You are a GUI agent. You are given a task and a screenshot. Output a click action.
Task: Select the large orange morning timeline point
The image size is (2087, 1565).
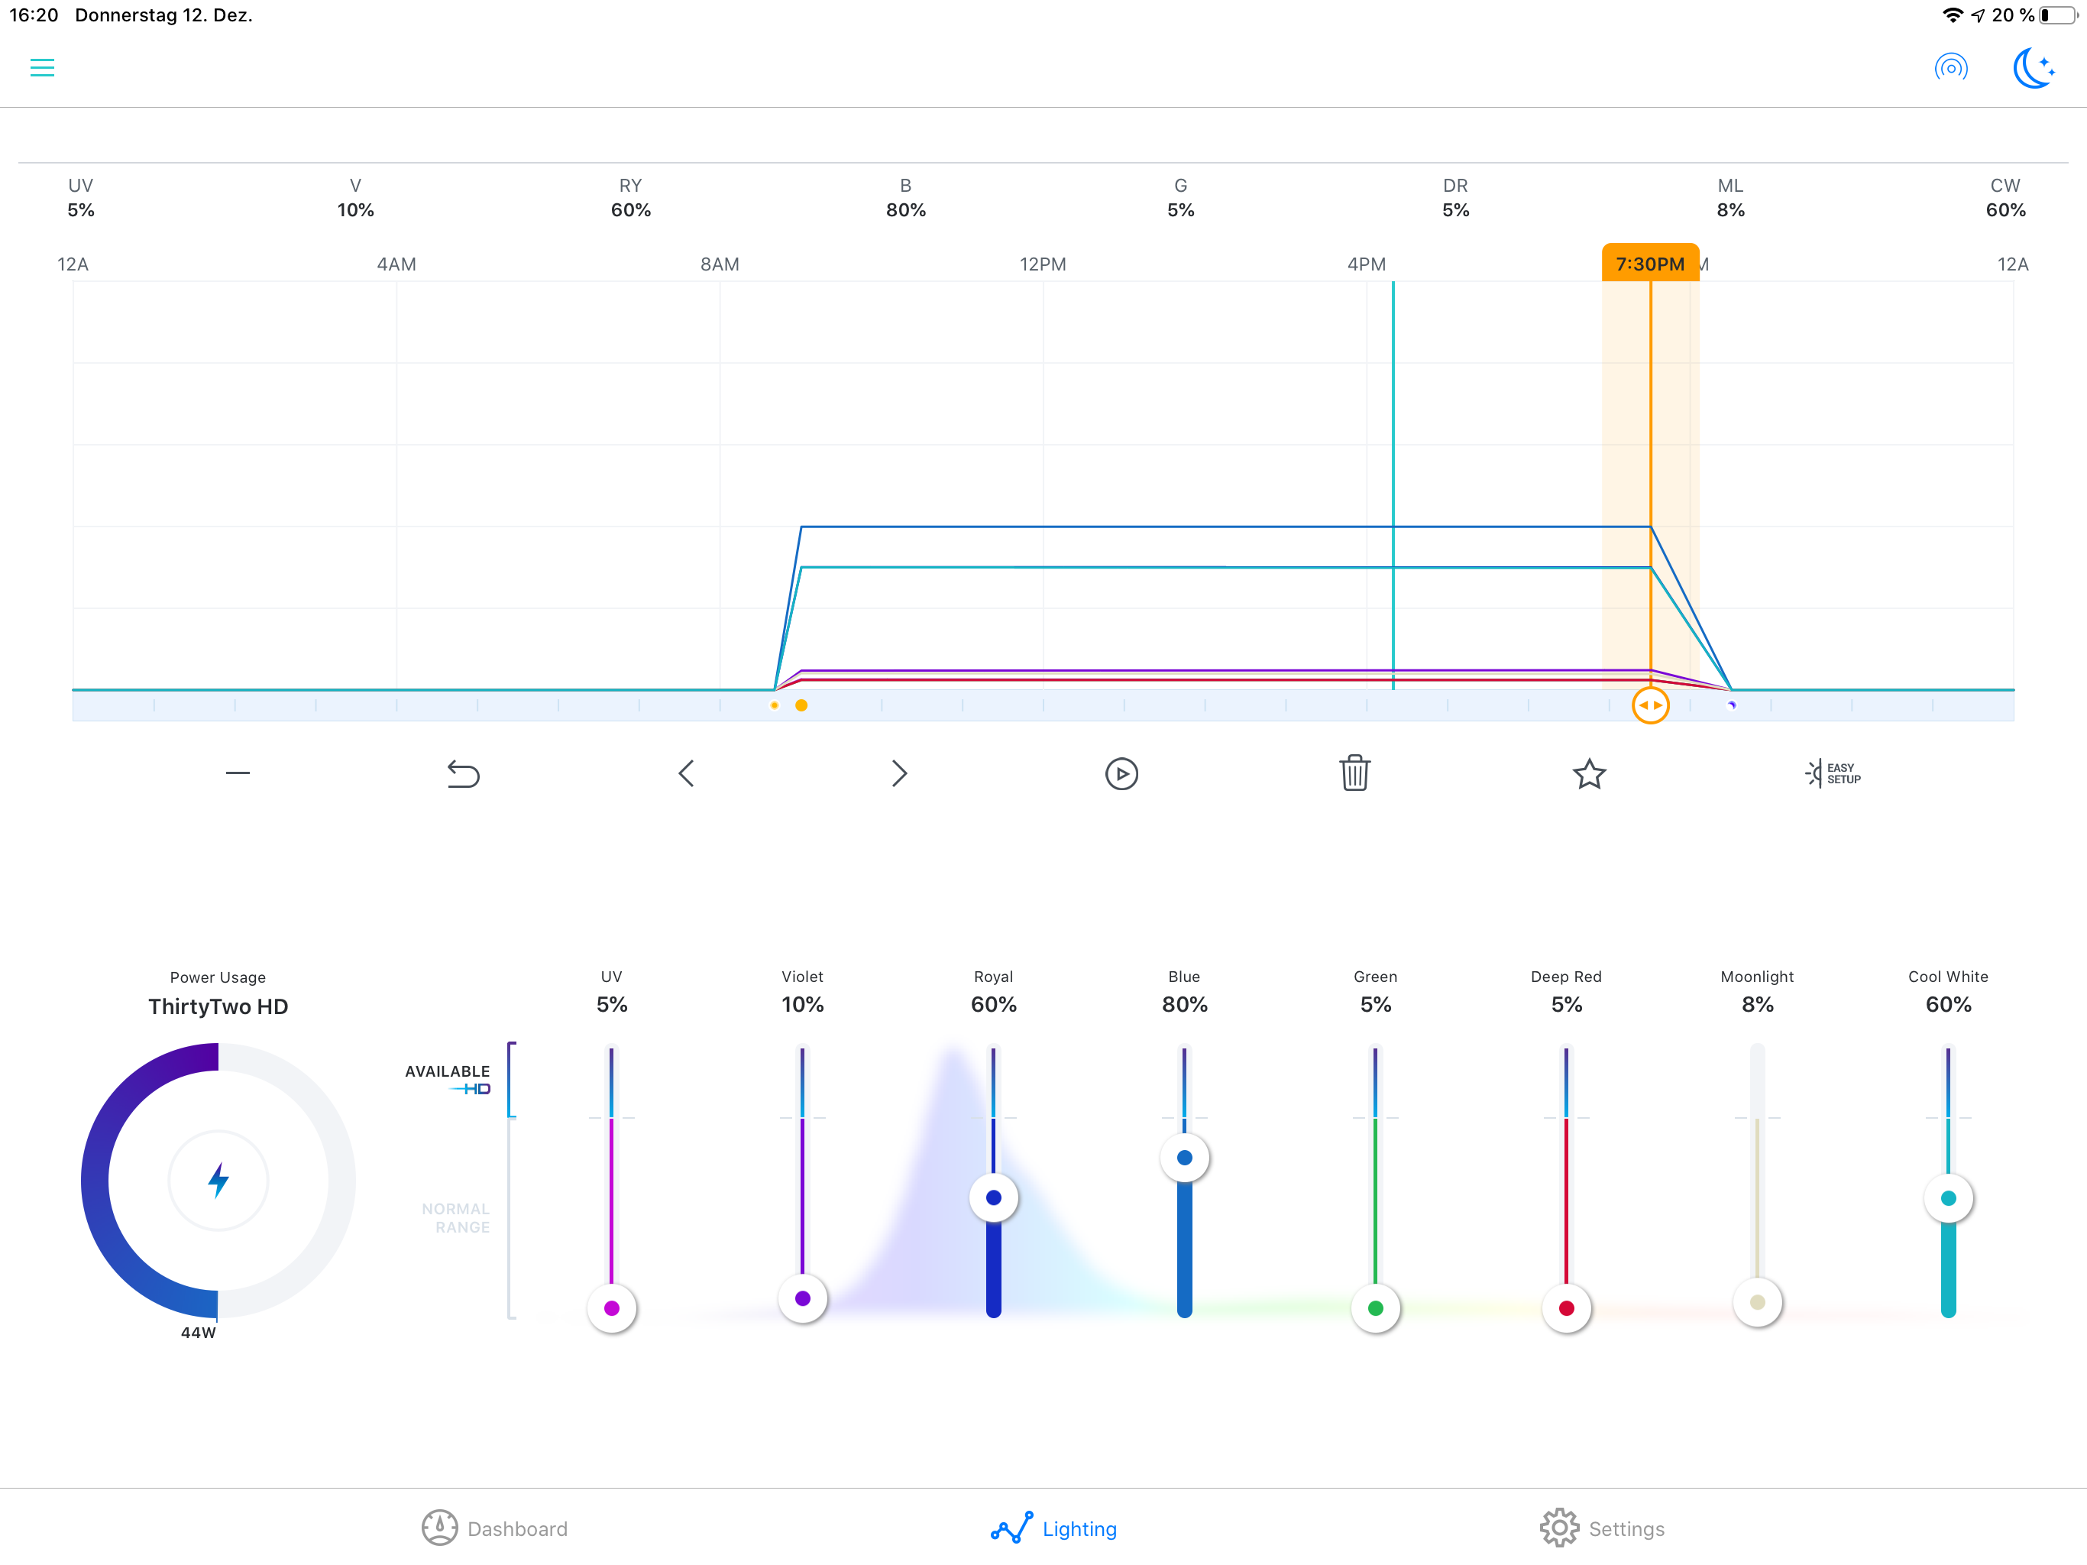coord(801,705)
